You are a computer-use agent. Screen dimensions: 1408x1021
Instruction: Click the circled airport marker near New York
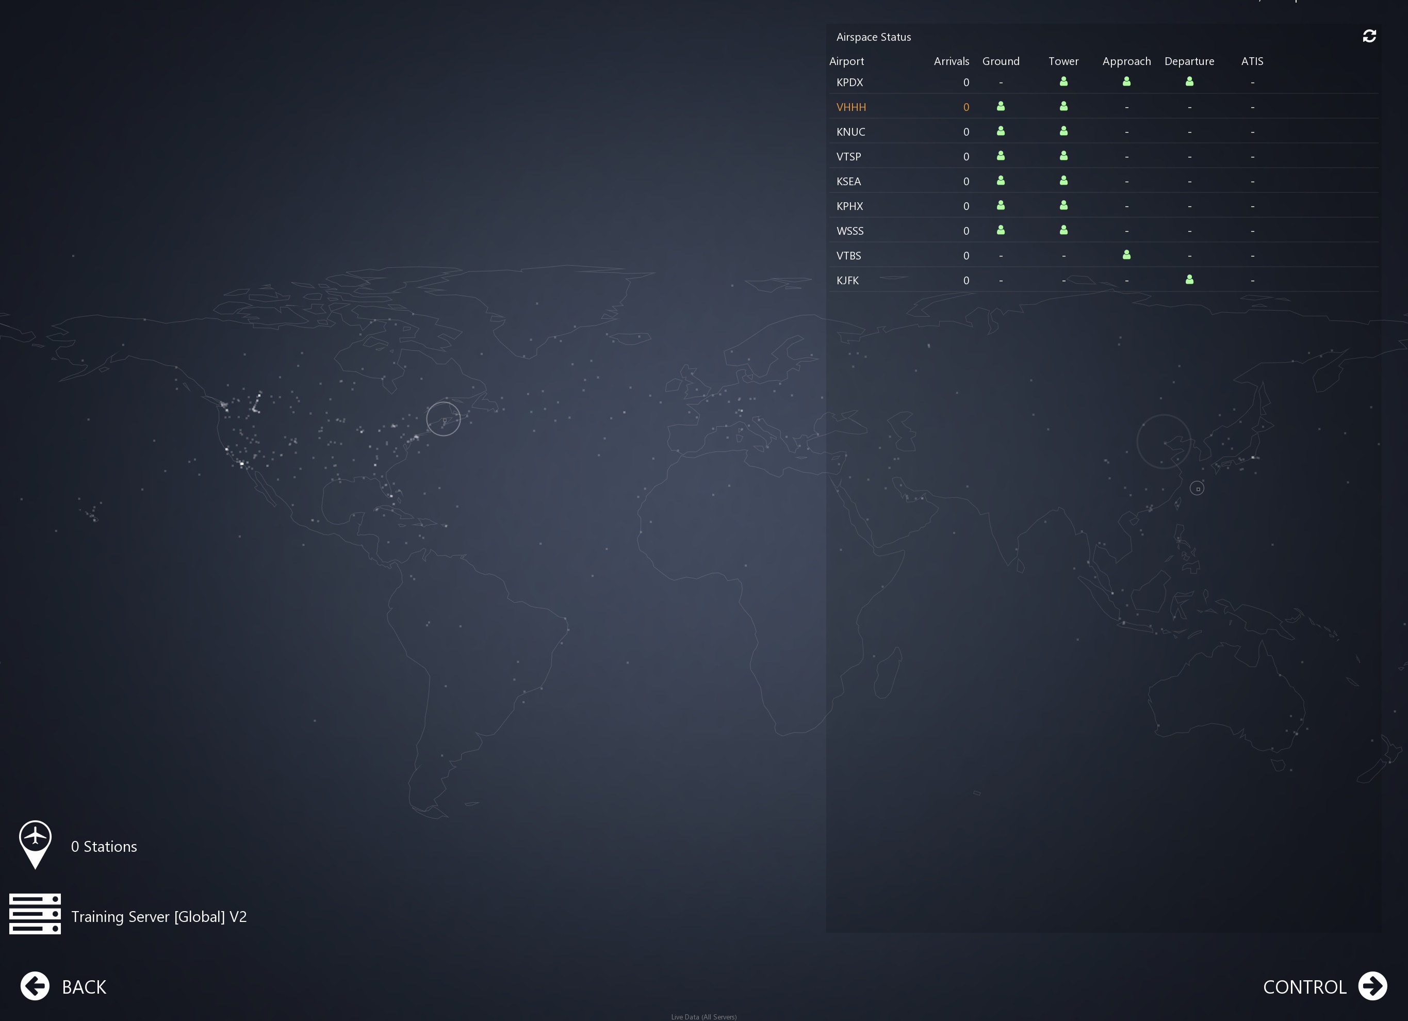(x=443, y=419)
